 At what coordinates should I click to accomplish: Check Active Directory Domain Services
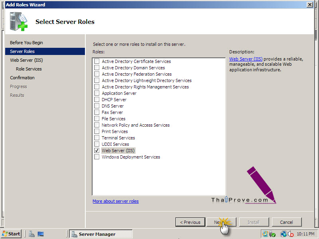click(97, 67)
